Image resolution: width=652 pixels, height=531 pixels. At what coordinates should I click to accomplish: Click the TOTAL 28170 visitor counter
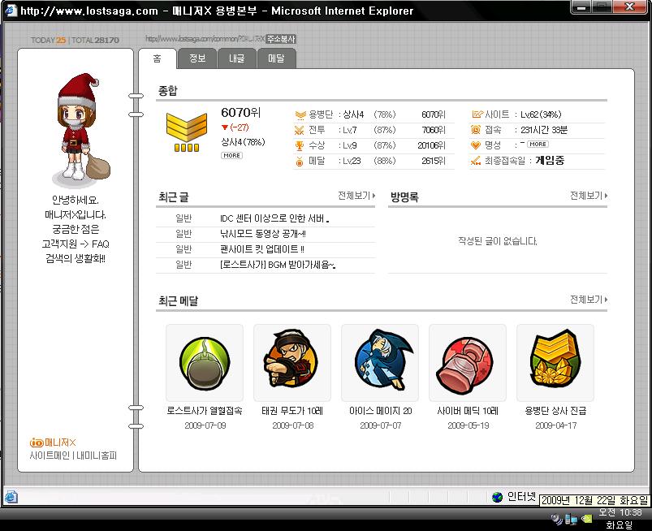click(95, 41)
